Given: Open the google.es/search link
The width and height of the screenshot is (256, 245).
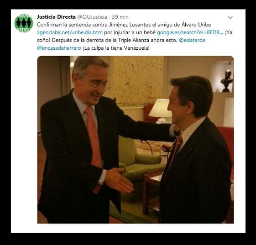Looking at the screenshot, I should pyautogui.click(x=190, y=32).
